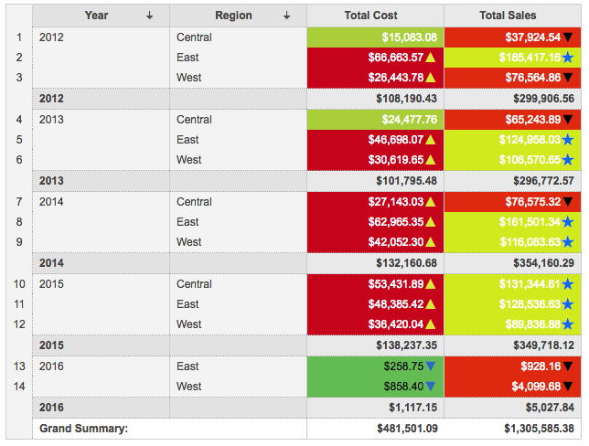Image resolution: width=589 pixels, height=446 pixels.
Task: Select the 2012 subtotal row label
Action: (51, 99)
